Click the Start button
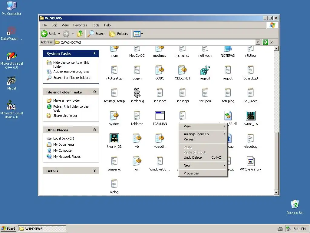The width and height of the screenshot is (310, 233). point(8,228)
